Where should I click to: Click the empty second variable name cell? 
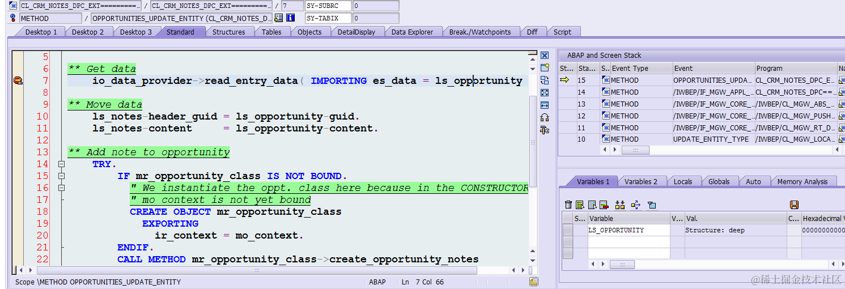point(629,241)
